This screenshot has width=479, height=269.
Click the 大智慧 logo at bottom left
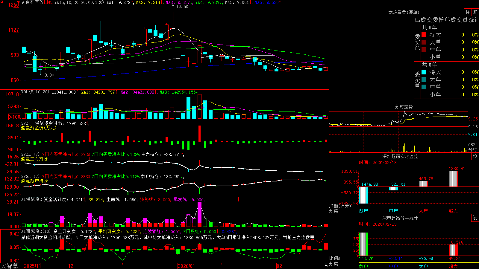9,266
